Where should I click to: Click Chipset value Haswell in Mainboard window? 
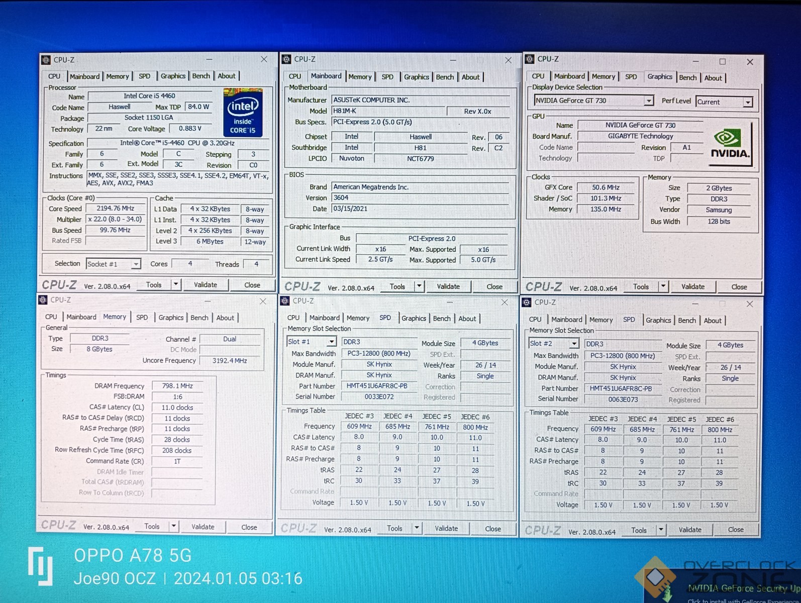click(421, 137)
